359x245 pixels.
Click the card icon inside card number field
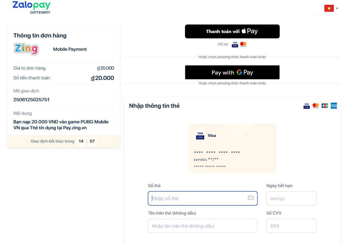click(x=251, y=198)
